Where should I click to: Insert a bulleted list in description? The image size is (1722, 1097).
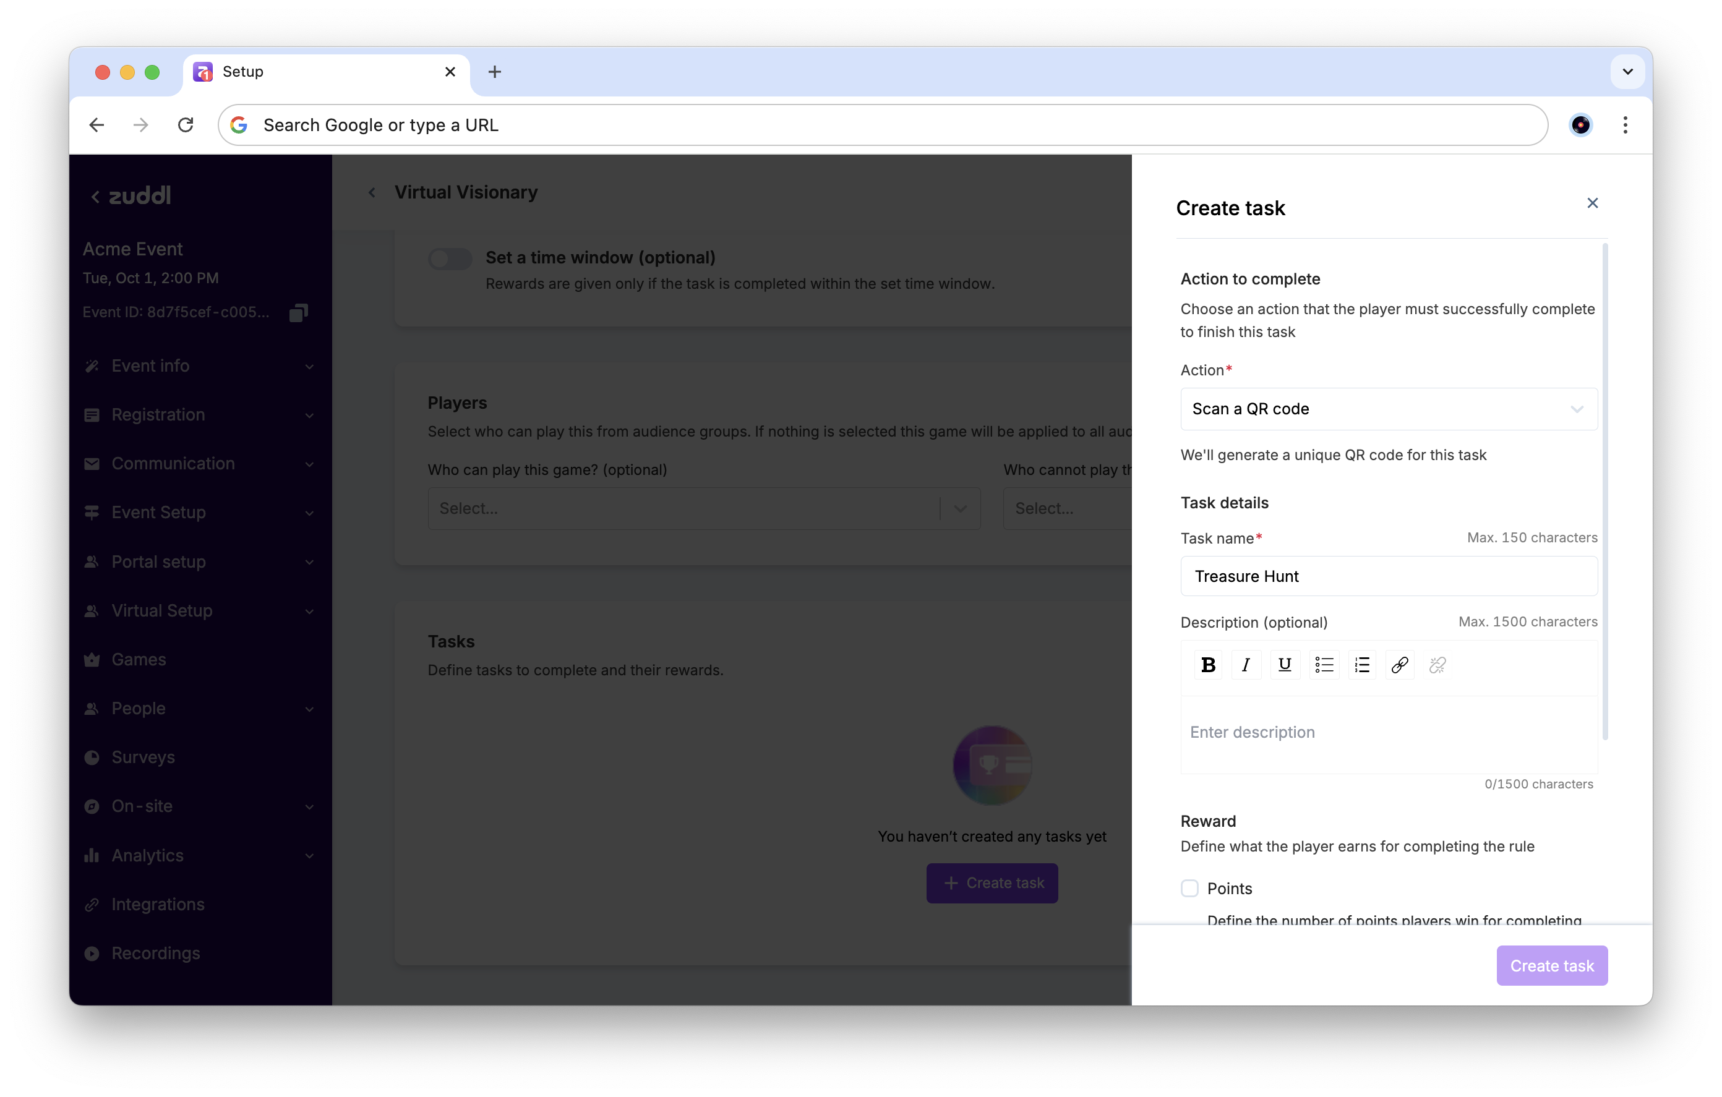(x=1324, y=665)
